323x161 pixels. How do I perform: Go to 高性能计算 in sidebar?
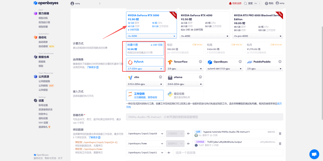pyautogui.click(x=44, y=22)
